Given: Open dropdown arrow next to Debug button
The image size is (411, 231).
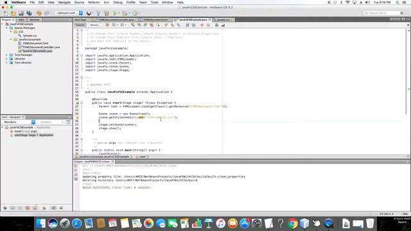Looking at the screenshot, I should click(129, 13).
